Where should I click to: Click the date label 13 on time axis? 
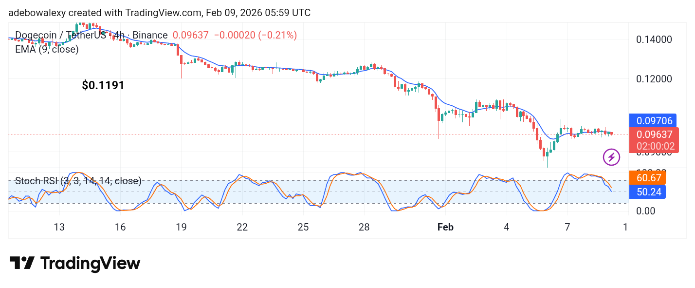coord(59,227)
